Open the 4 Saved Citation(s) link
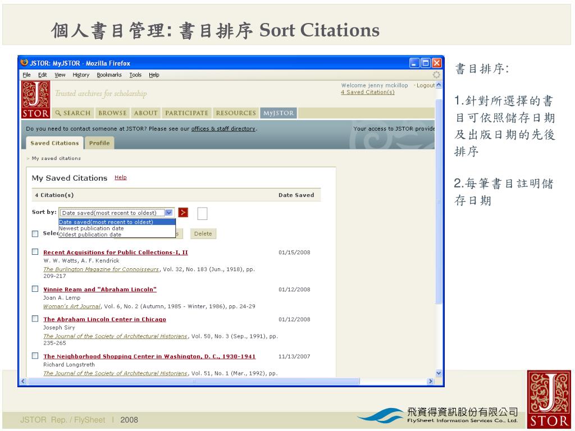Viewport: 575px width, 431px height. tap(368, 93)
